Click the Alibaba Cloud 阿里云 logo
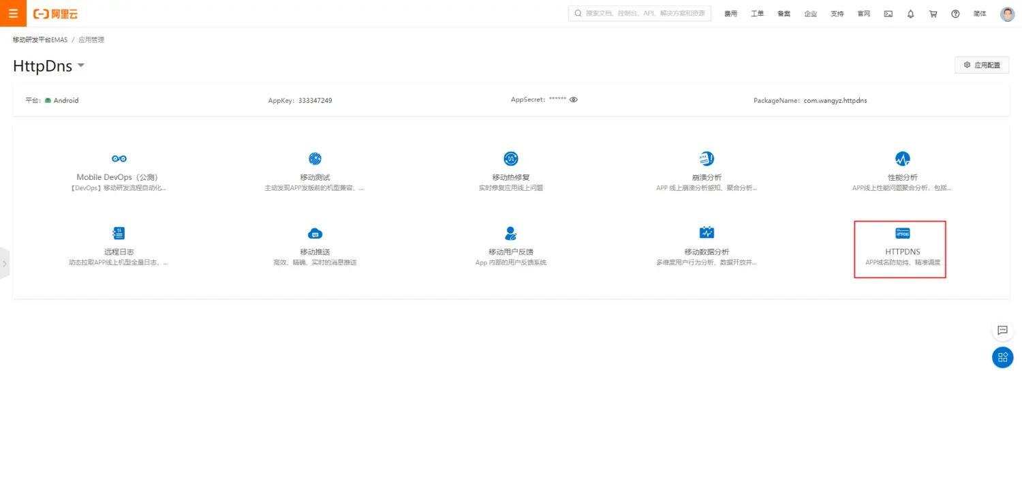The image size is (1022, 499). 55,14
